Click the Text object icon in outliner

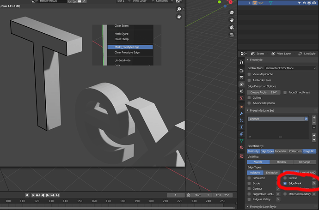(255, 3)
